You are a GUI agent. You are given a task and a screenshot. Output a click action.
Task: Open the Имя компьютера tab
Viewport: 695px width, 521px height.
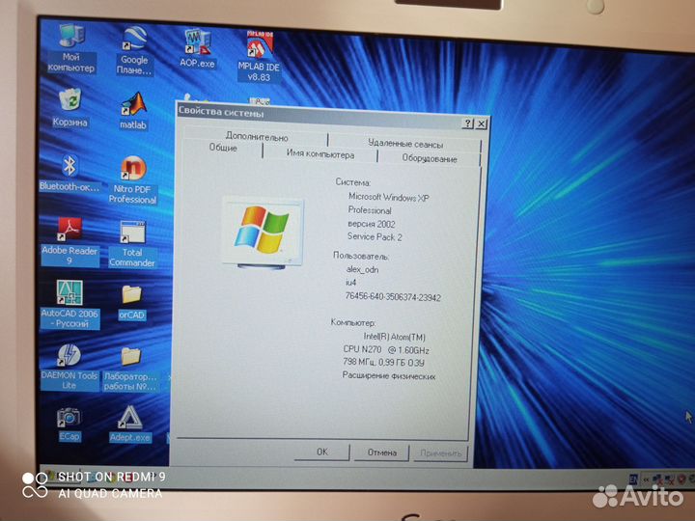pos(320,154)
